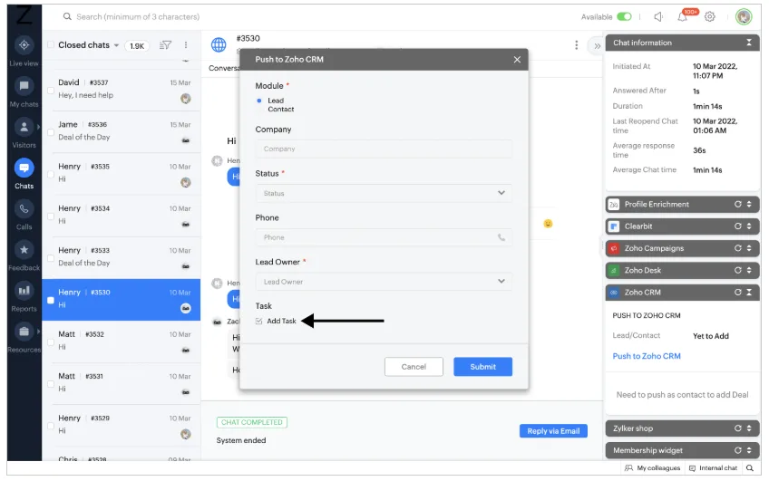This screenshot has height=481, width=769.
Task: Open Live view in sidebar
Action: tap(24, 51)
